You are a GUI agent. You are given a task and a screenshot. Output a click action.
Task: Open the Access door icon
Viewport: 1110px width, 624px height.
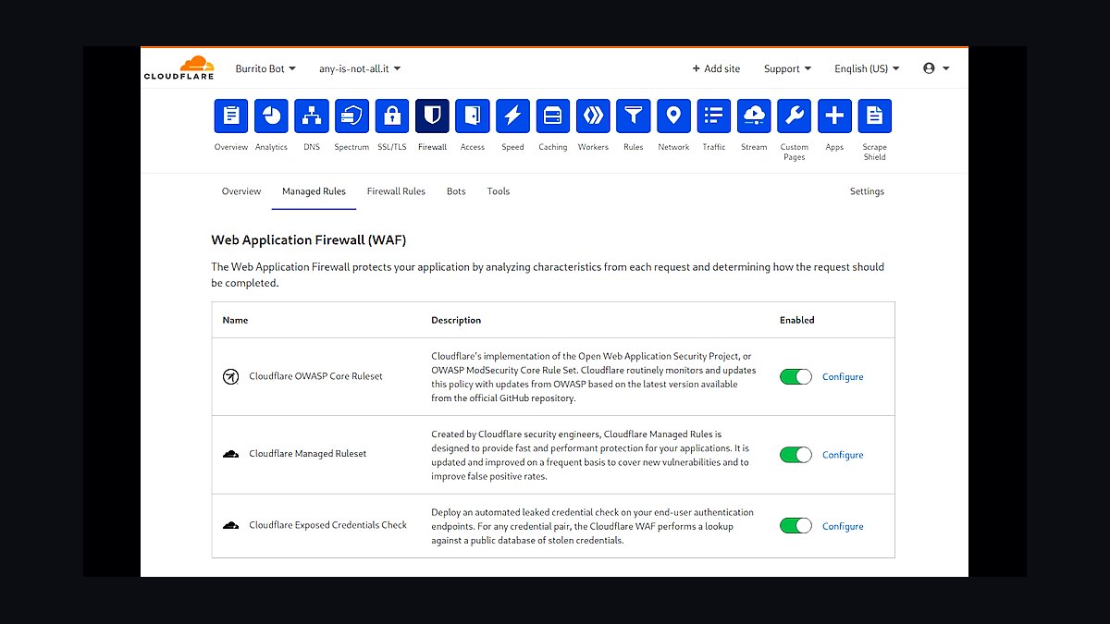pyautogui.click(x=473, y=116)
